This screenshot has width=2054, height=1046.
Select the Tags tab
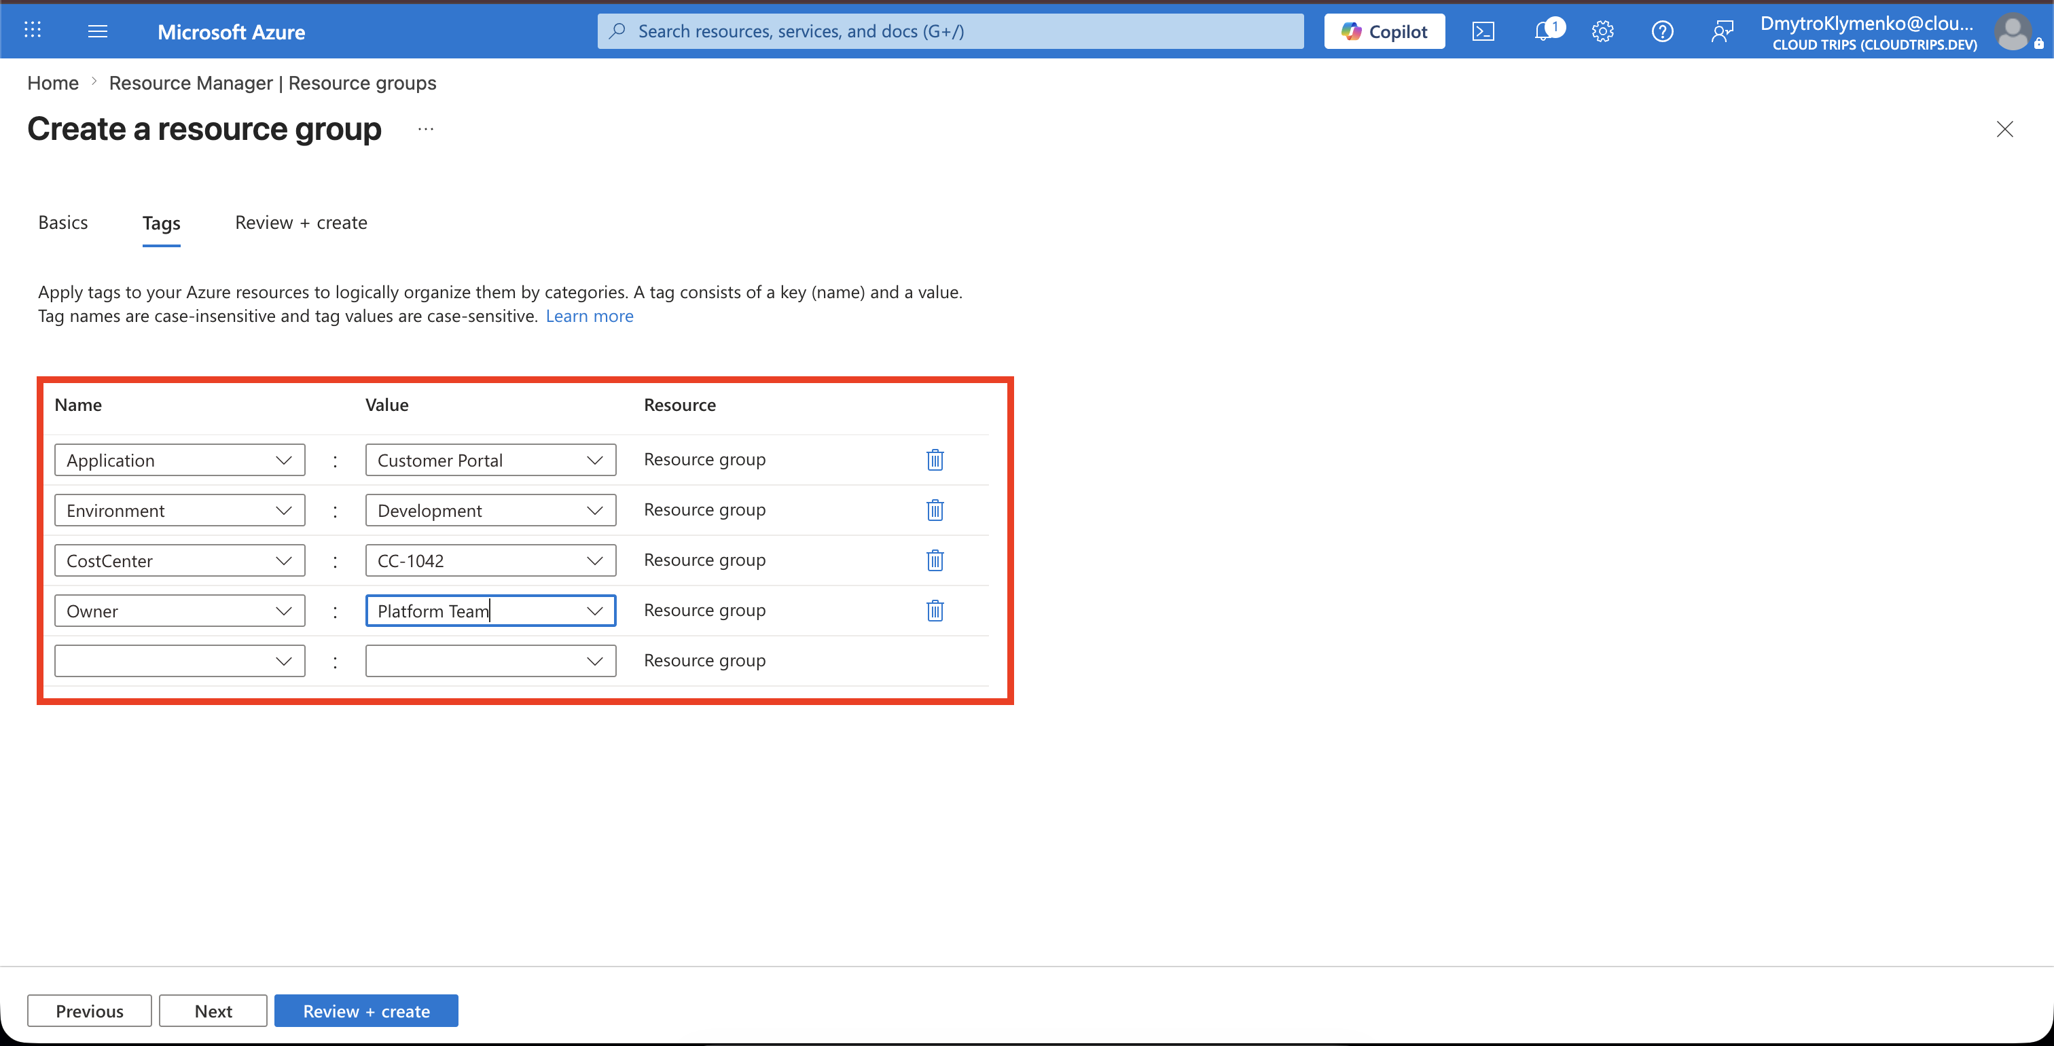[x=161, y=223]
